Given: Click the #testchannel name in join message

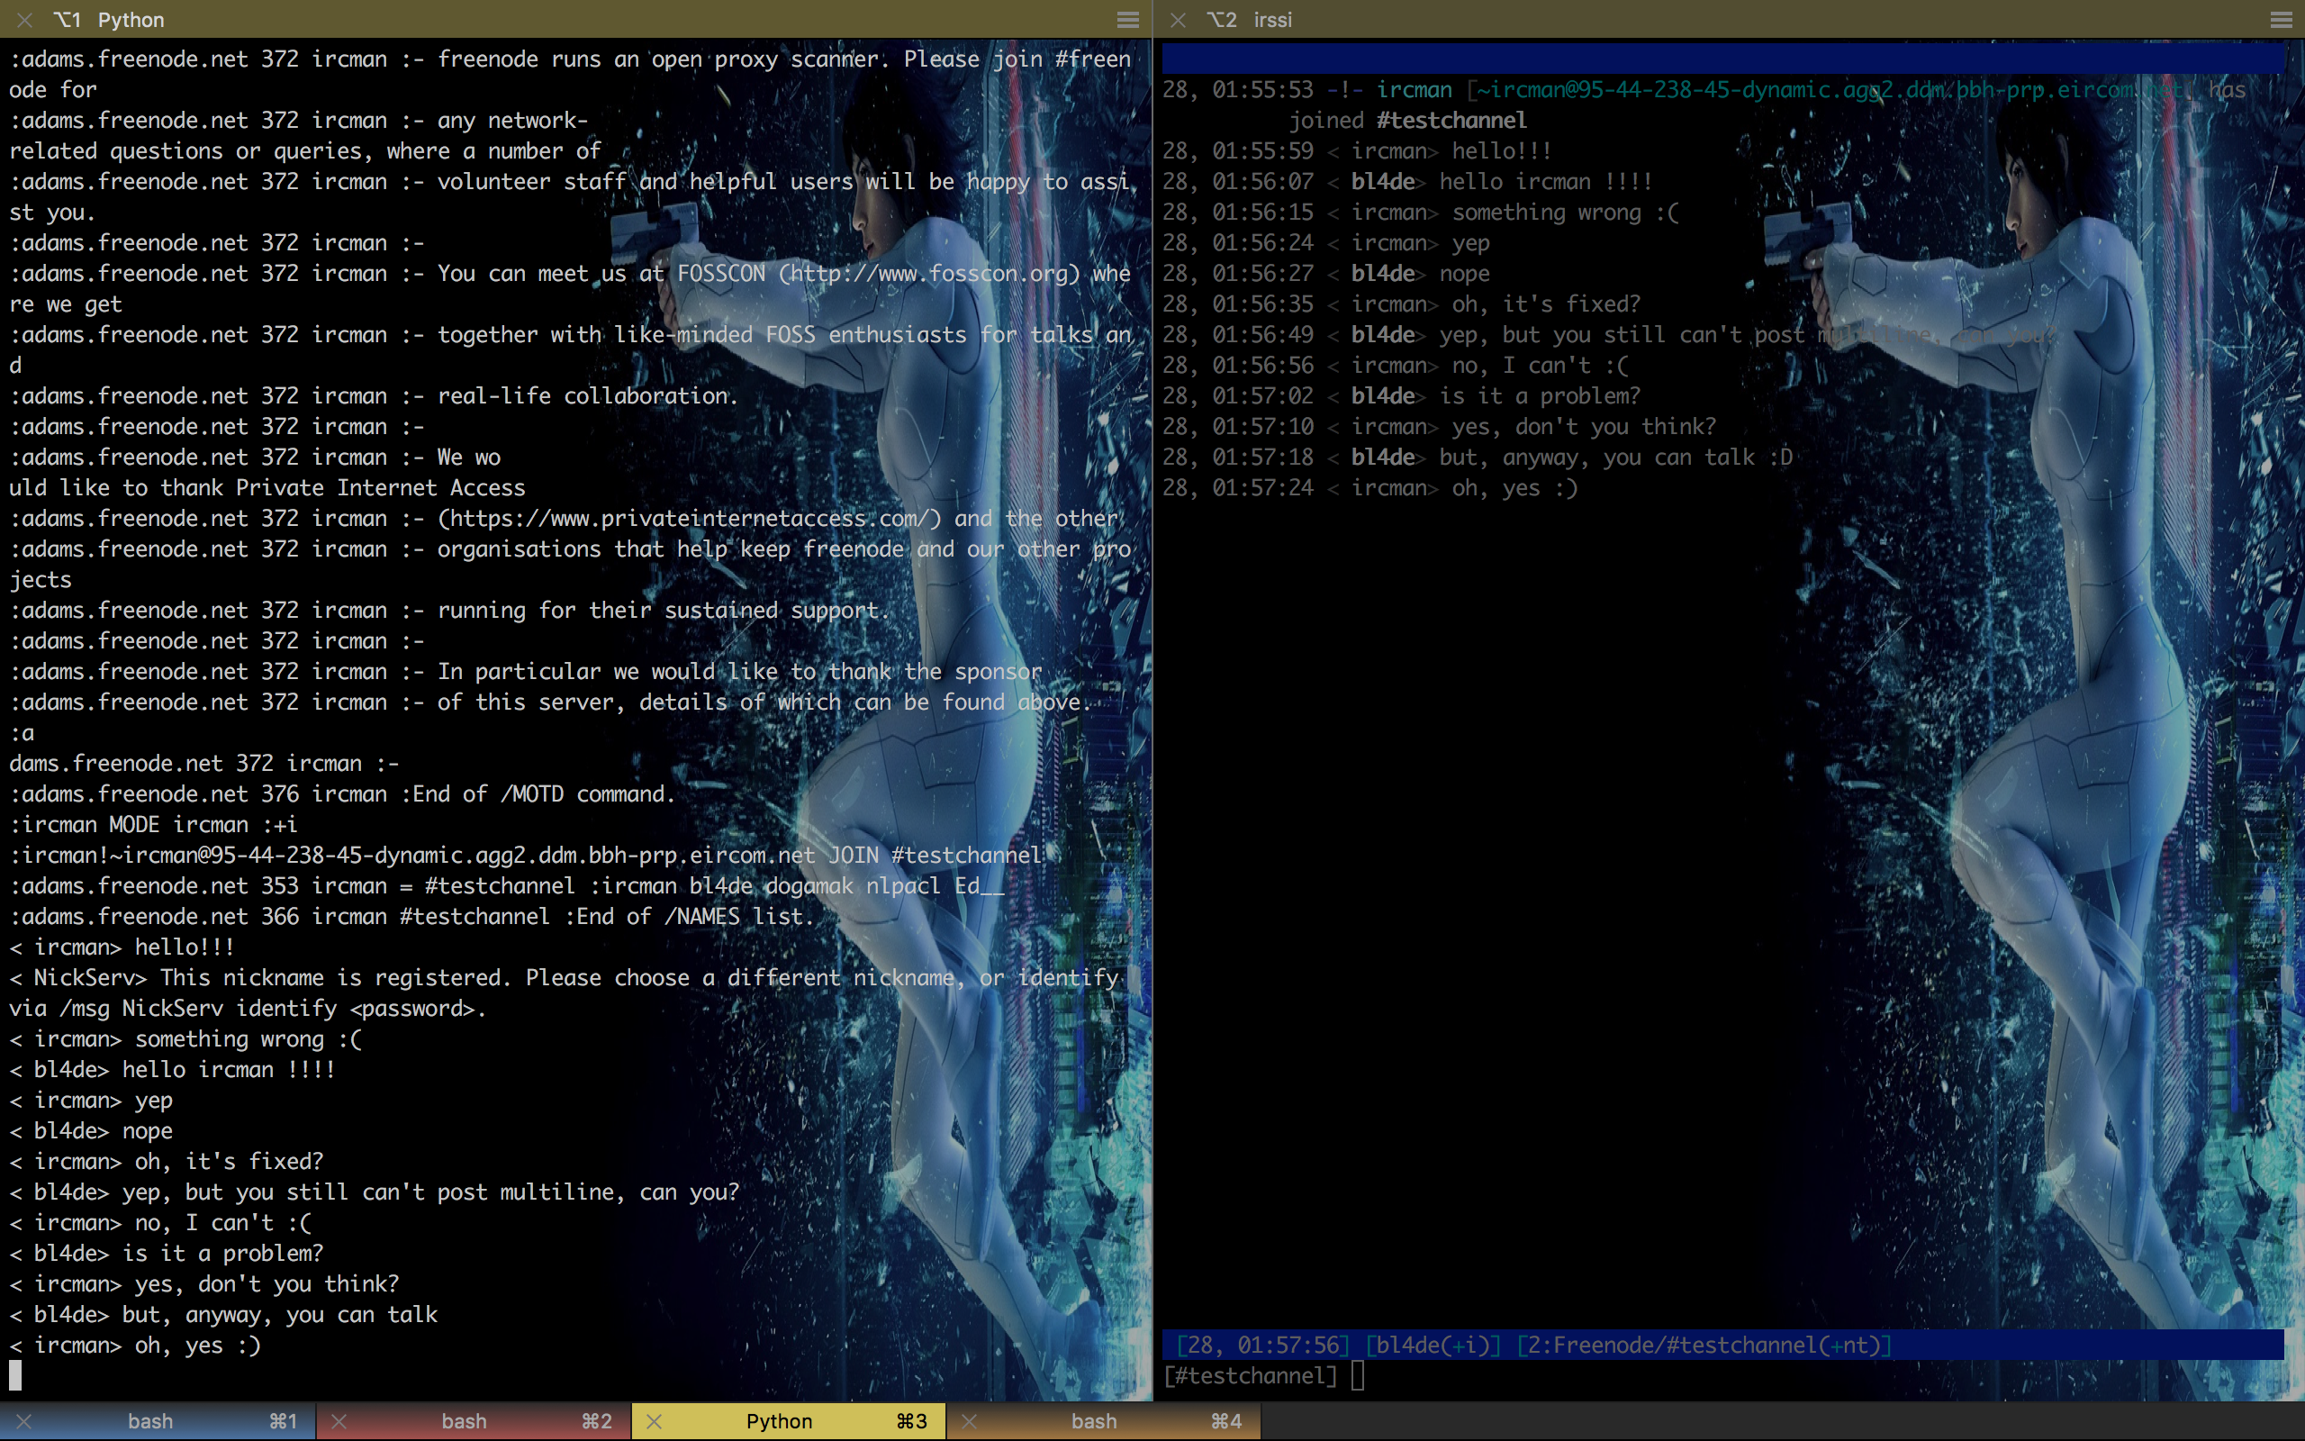Looking at the screenshot, I should click(1451, 120).
